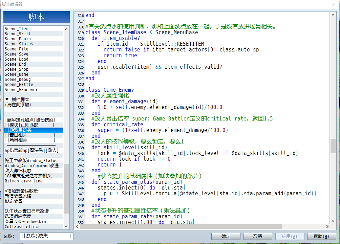The image size is (340, 244).
Task: Select 豪华技能加点|被动技能 script
Action: [34, 120]
